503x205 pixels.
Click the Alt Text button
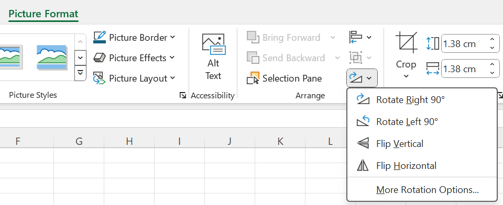(x=213, y=56)
